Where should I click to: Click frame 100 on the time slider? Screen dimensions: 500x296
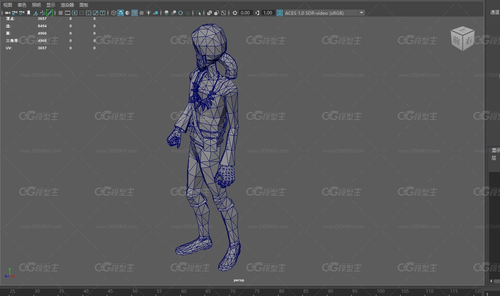point(381,291)
